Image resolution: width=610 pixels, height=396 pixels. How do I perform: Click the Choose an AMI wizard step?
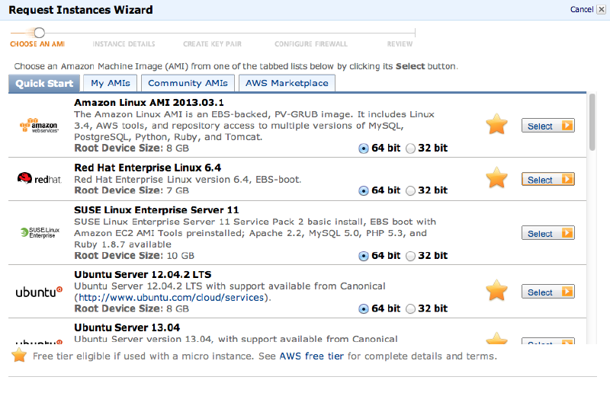37,44
